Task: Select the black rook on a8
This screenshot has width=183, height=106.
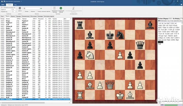Action: click(80, 25)
